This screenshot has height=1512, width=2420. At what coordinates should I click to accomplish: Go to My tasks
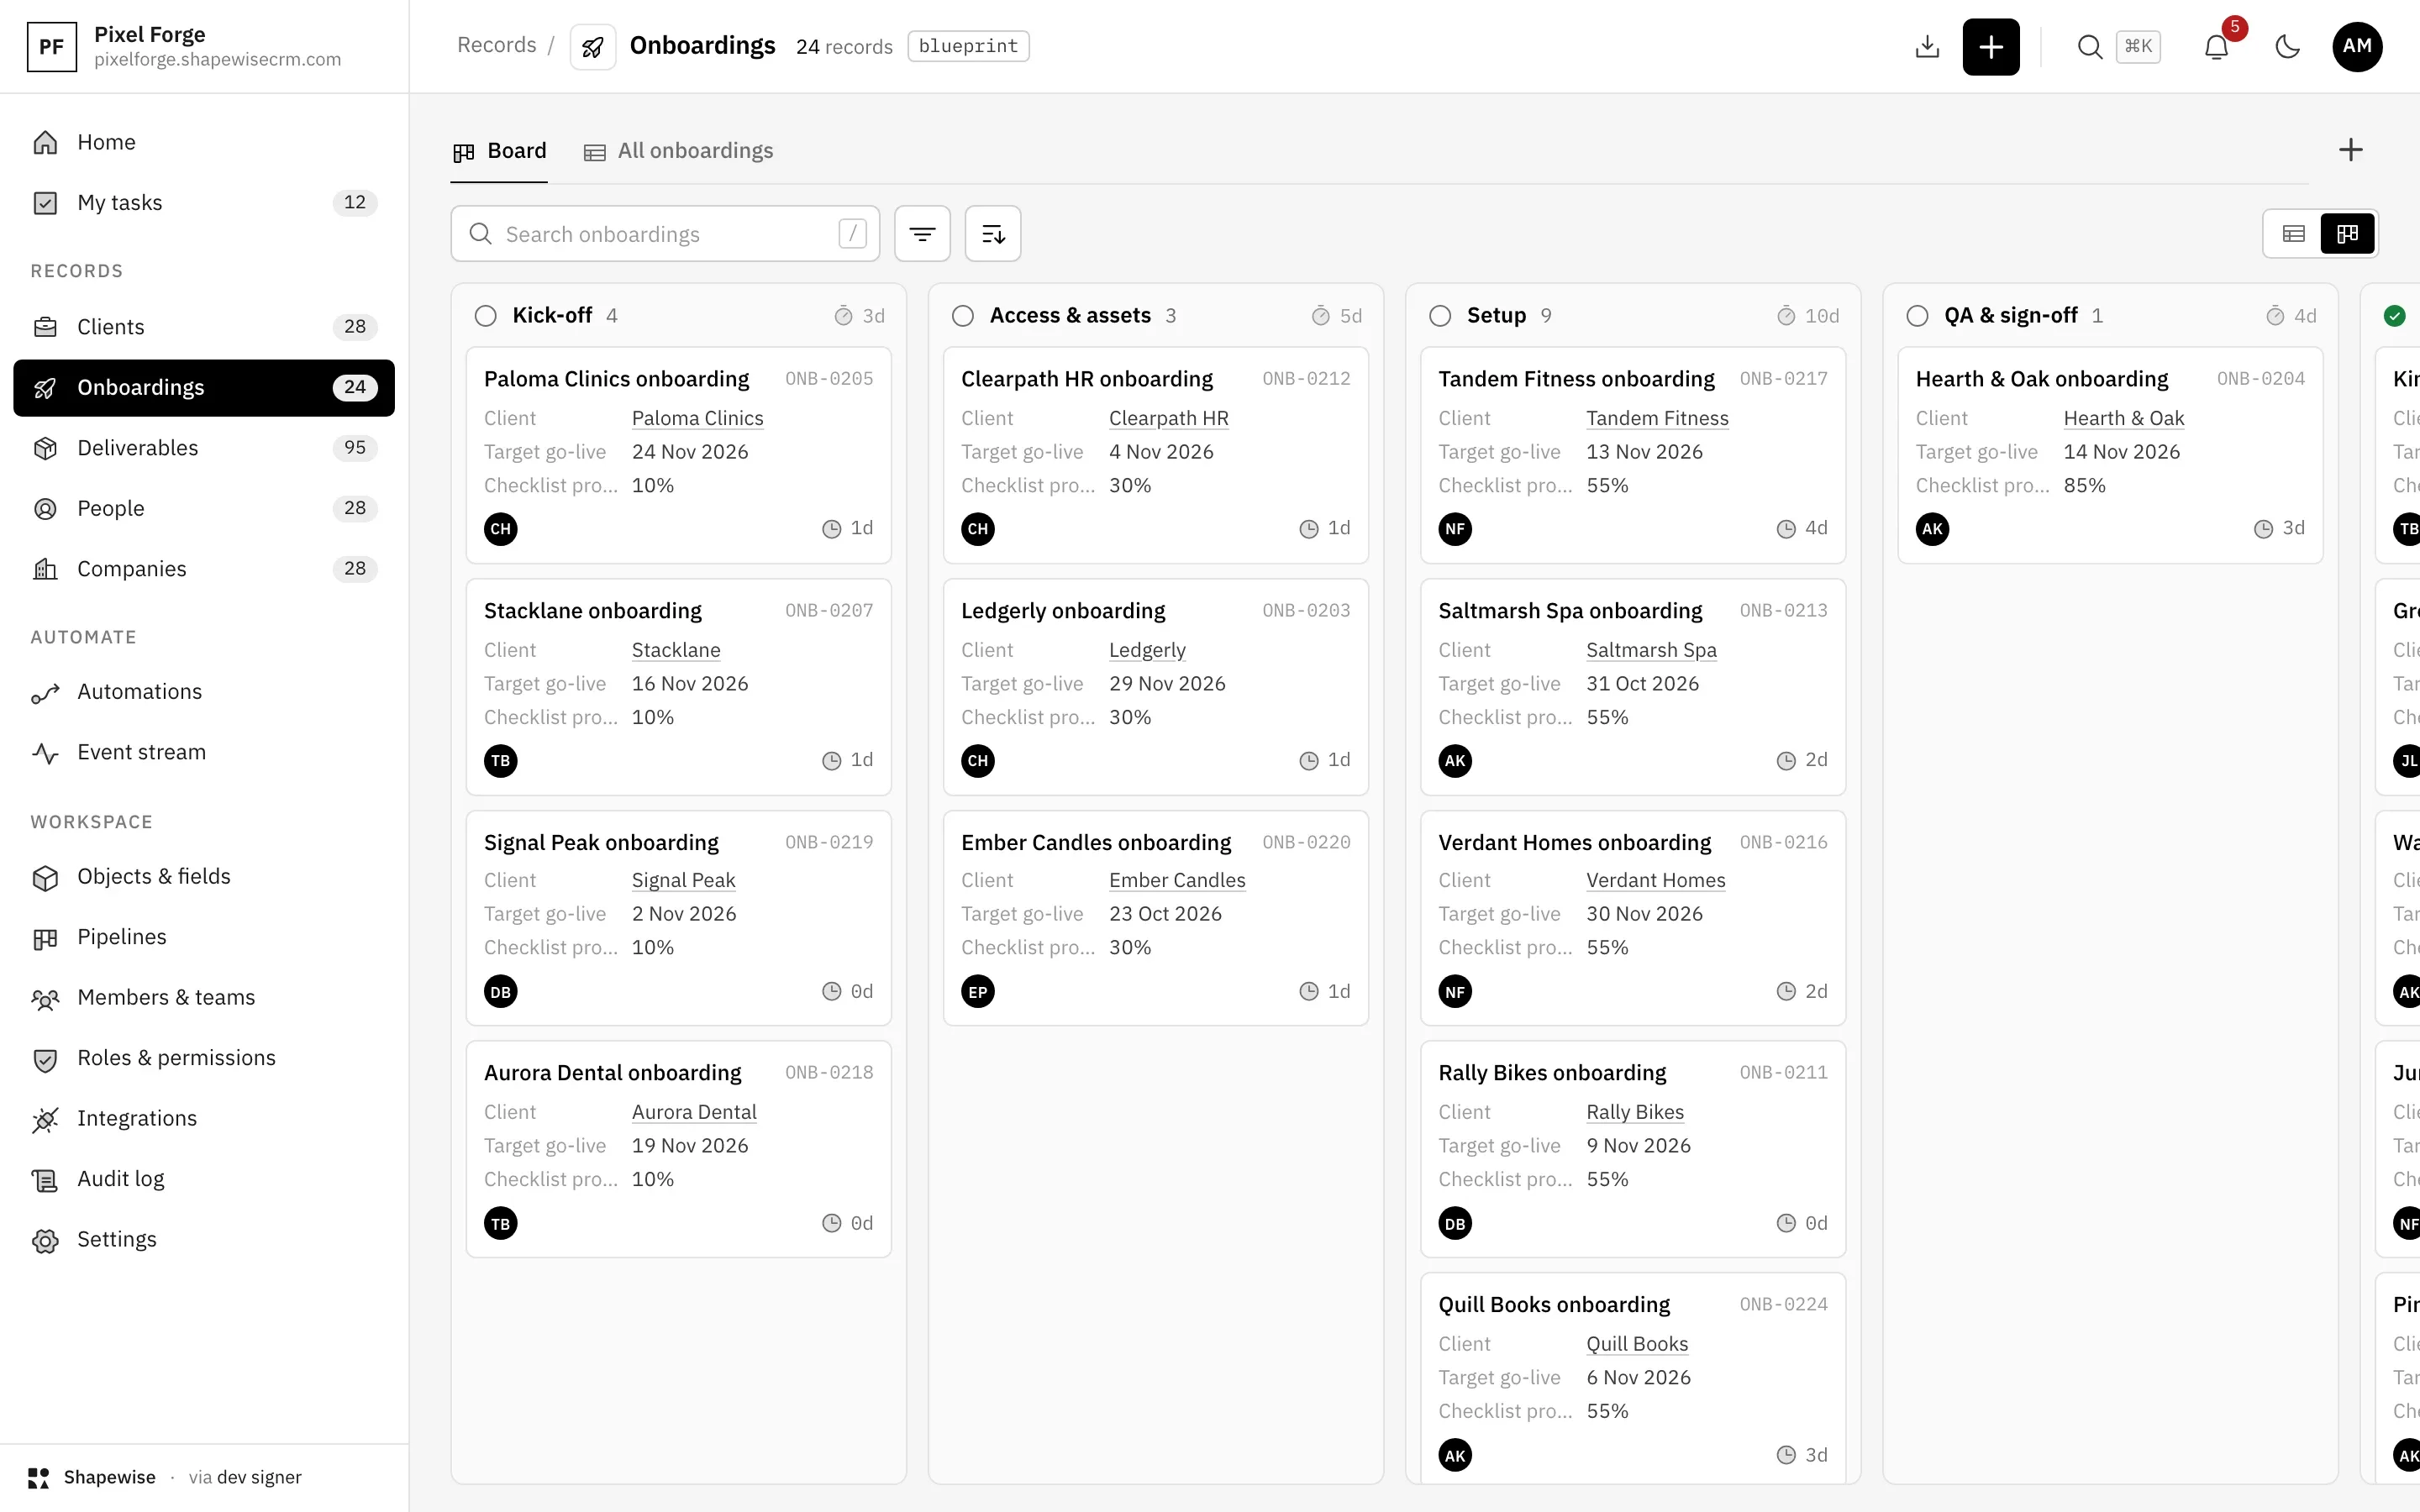[204, 203]
